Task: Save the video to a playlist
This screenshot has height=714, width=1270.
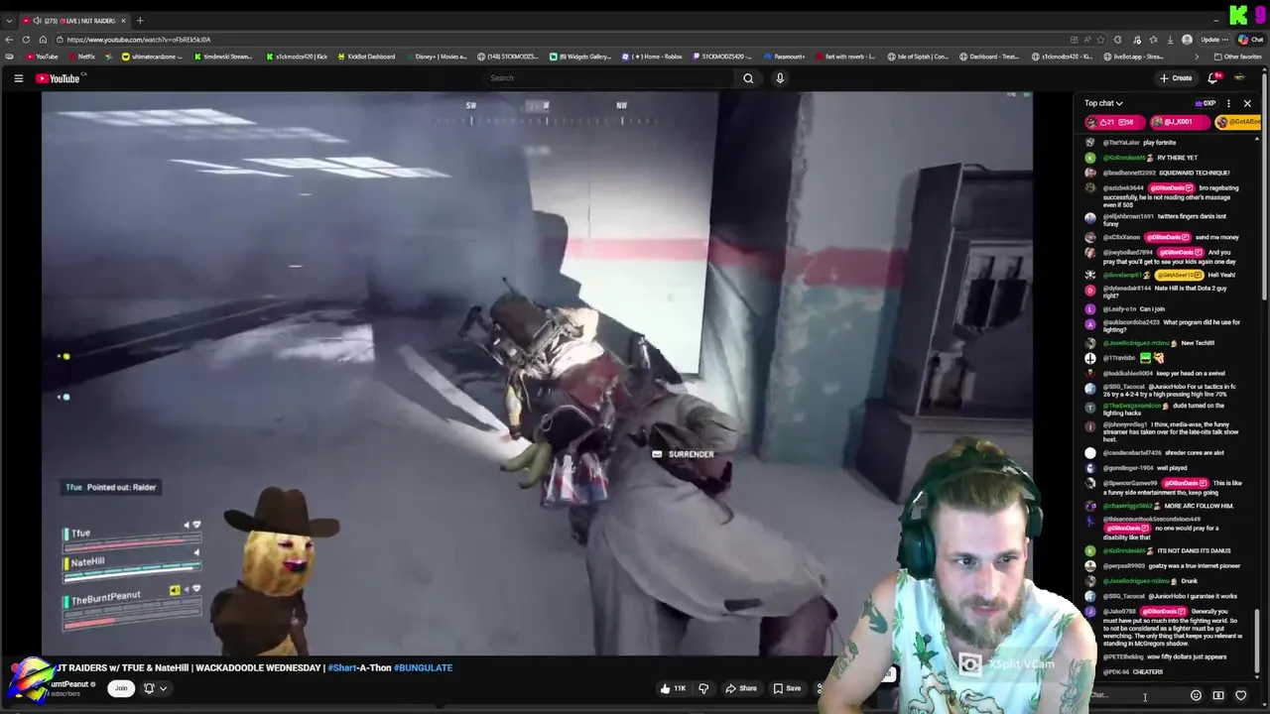Action: (x=786, y=688)
